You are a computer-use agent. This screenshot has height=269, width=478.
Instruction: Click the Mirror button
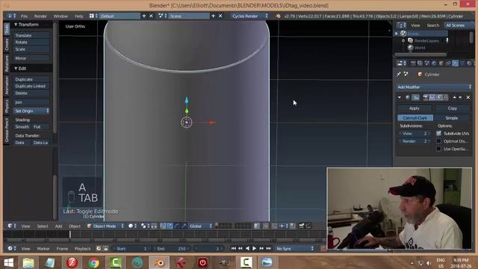(x=31, y=58)
